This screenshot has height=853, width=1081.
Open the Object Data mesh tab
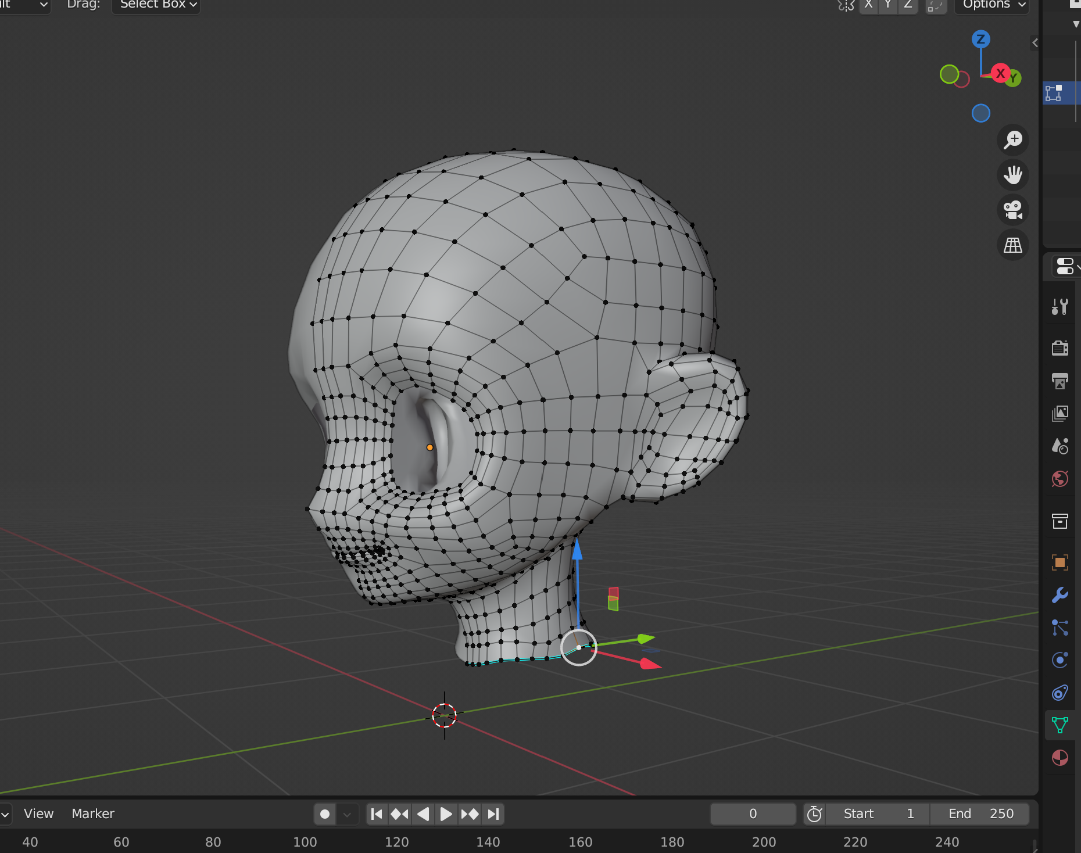(1059, 725)
